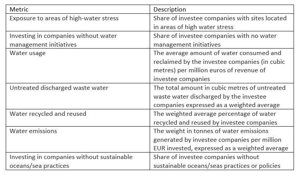
Task: Click the 'average amount of water consumed' description
Action: (222, 66)
